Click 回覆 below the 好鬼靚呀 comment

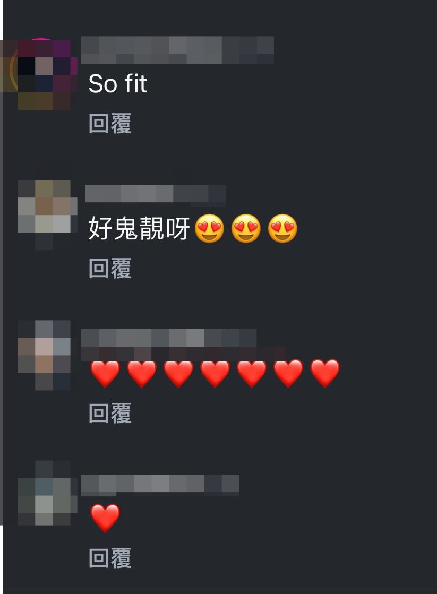110,268
